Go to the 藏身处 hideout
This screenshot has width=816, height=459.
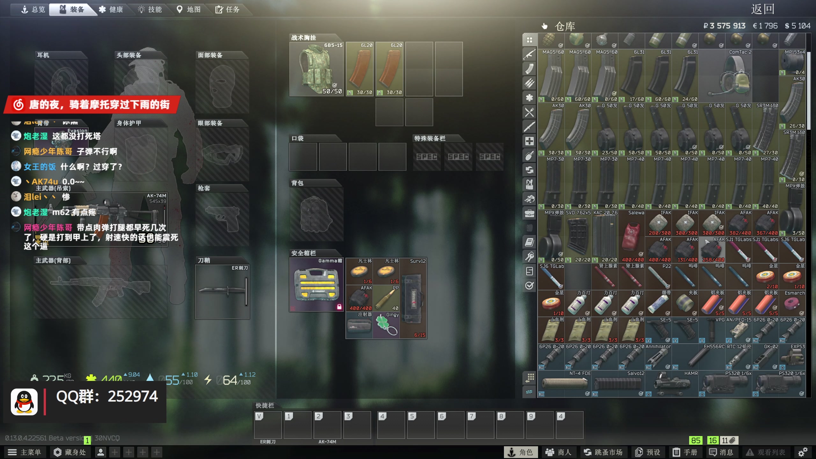point(70,452)
